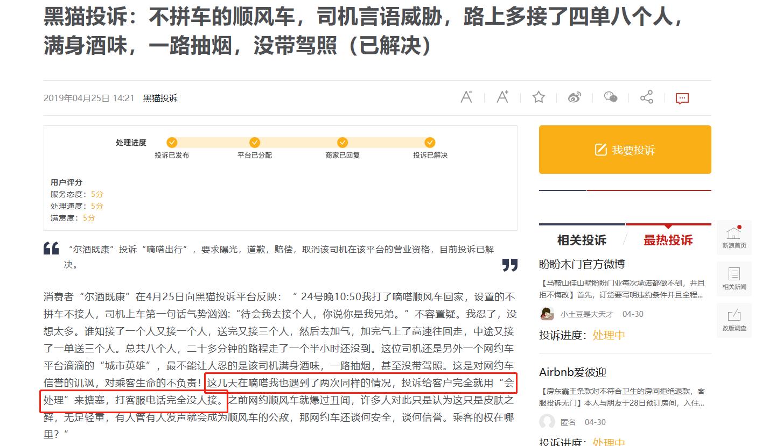Image resolution: width=783 pixels, height=446 pixels.
Task: Click 处理中 status under 盼盼木门
Action: pos(609,335)
